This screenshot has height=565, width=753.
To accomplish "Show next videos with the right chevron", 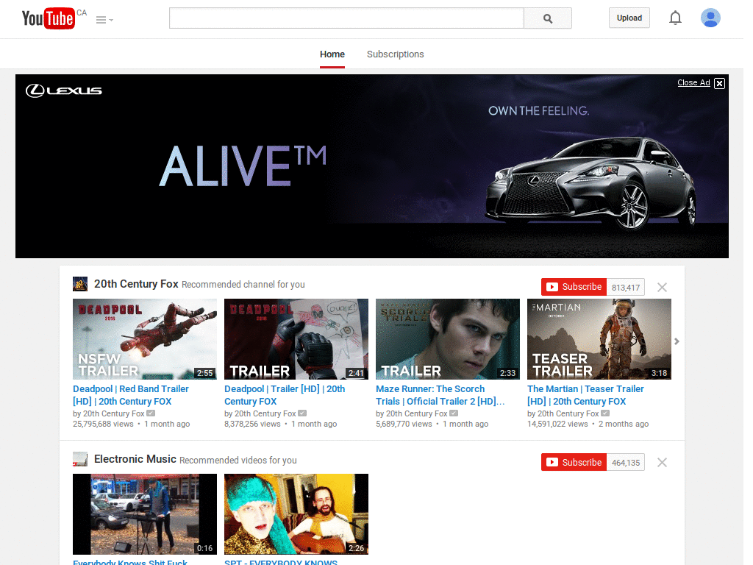I will [677, 341].
